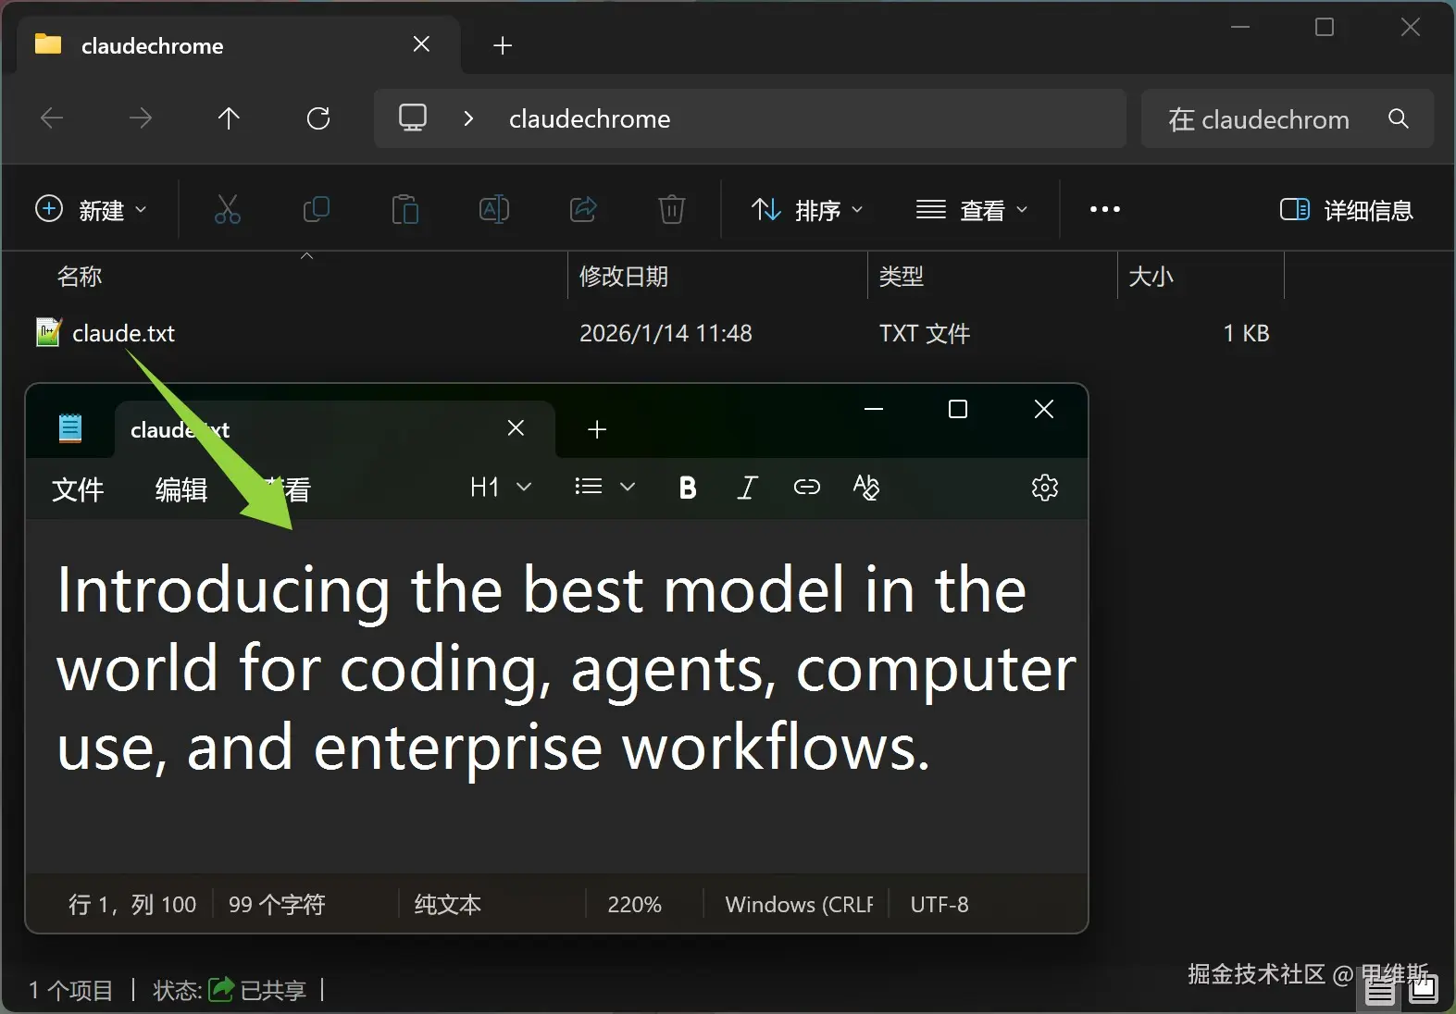Click the TXT 文件 type cell

[925, 333]
